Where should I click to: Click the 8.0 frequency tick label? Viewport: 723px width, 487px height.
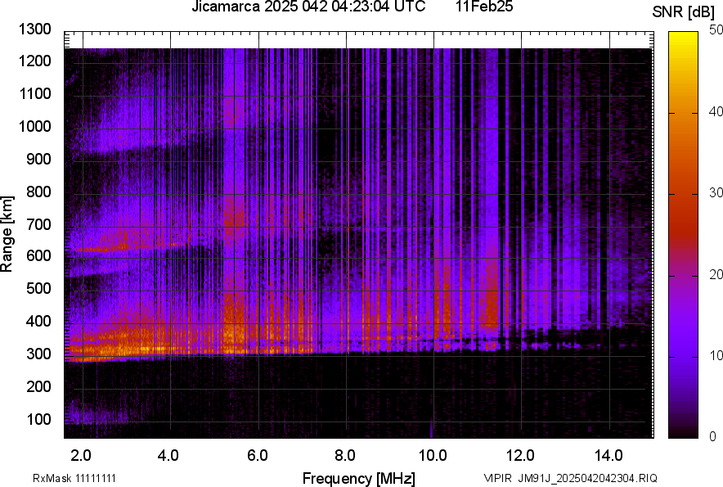point(345,454)
